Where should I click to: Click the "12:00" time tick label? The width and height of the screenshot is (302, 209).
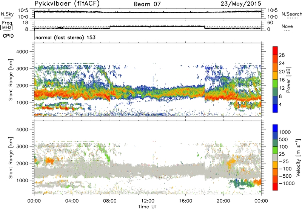[x=148, y=201]
